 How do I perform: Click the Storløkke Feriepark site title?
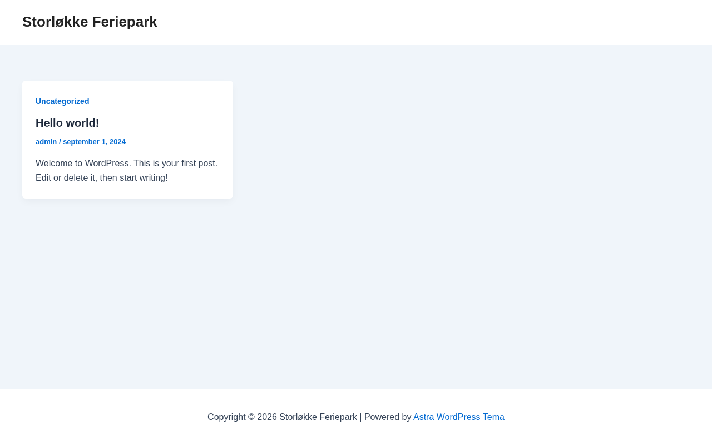[x=90, y=22]
